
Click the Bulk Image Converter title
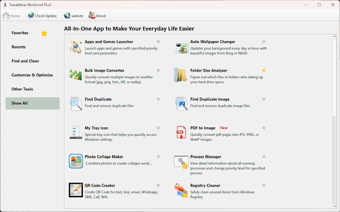(105, 70)
